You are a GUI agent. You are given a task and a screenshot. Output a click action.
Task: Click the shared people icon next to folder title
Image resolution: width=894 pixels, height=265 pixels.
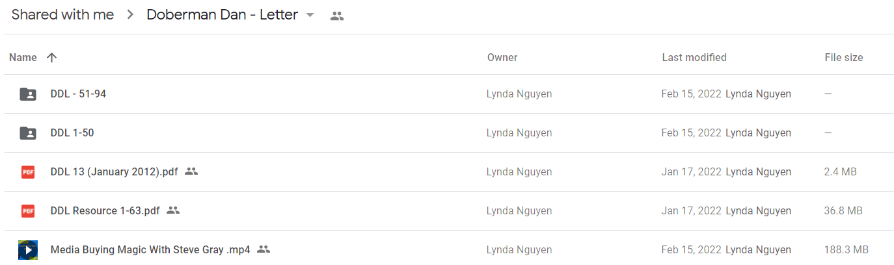[x=336, y=16]
